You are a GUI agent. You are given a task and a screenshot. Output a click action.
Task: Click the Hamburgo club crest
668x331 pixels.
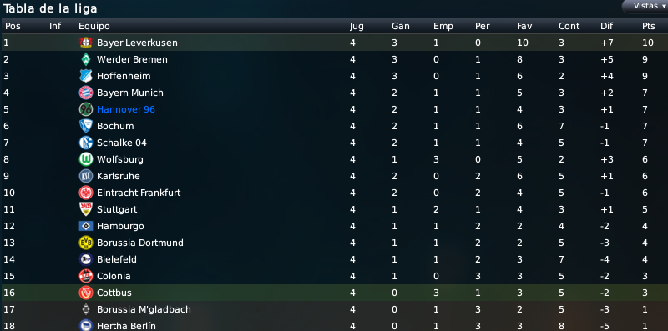[x=86, y=226]
